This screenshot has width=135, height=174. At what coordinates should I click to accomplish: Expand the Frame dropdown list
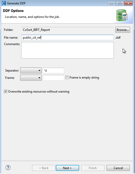(x=31, y=78)
